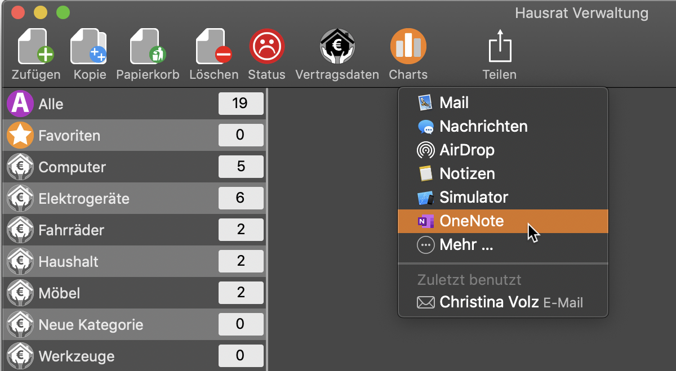This screenshot has width=676, height=371.
Task: Select Simulator share entry
Action: [503, 198]
